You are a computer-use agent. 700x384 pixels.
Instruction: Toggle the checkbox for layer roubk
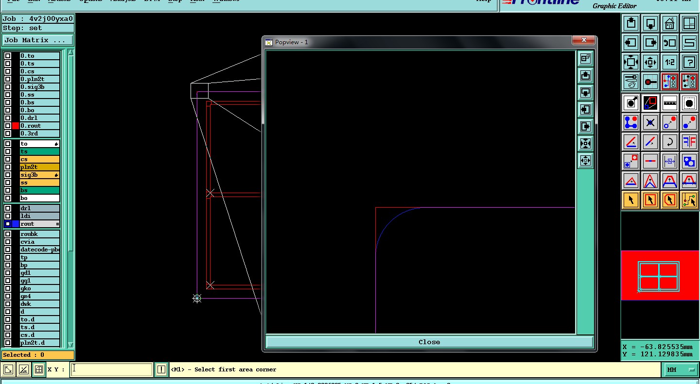8,234
